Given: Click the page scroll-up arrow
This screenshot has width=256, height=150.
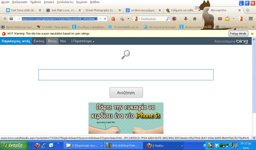Looking at the screenshot, I should [254, 39].
